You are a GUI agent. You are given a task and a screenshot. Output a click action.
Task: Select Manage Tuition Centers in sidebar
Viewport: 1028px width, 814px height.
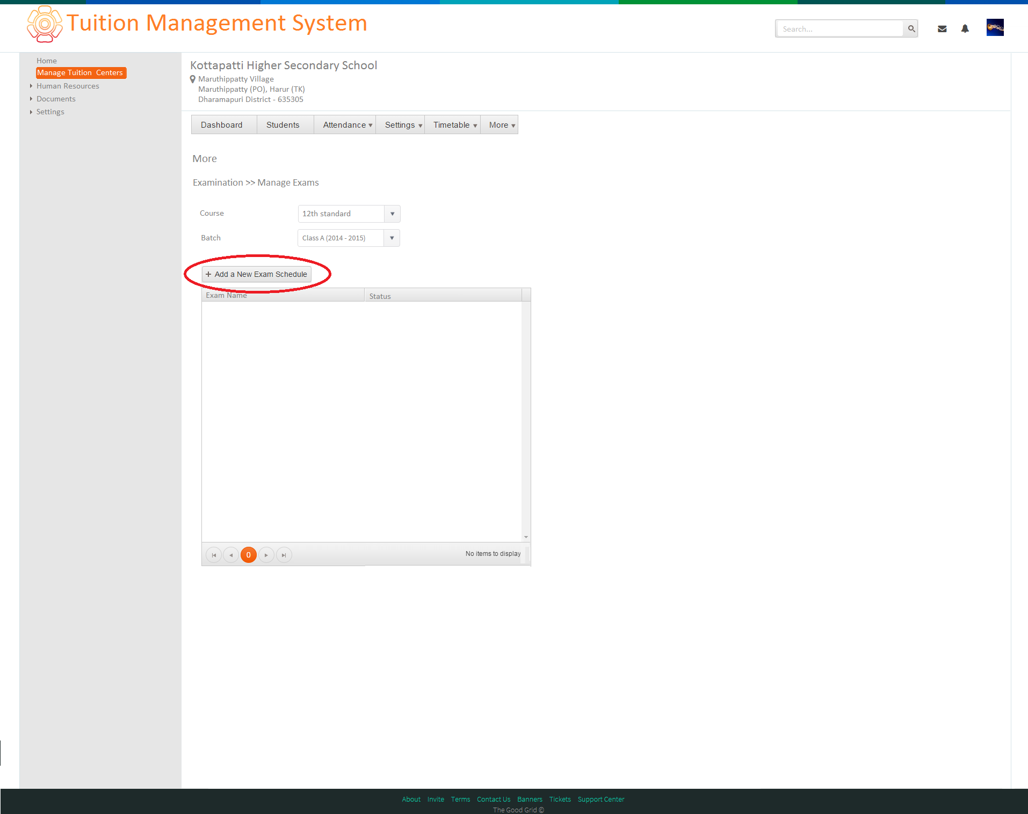[x=81, y=72]
